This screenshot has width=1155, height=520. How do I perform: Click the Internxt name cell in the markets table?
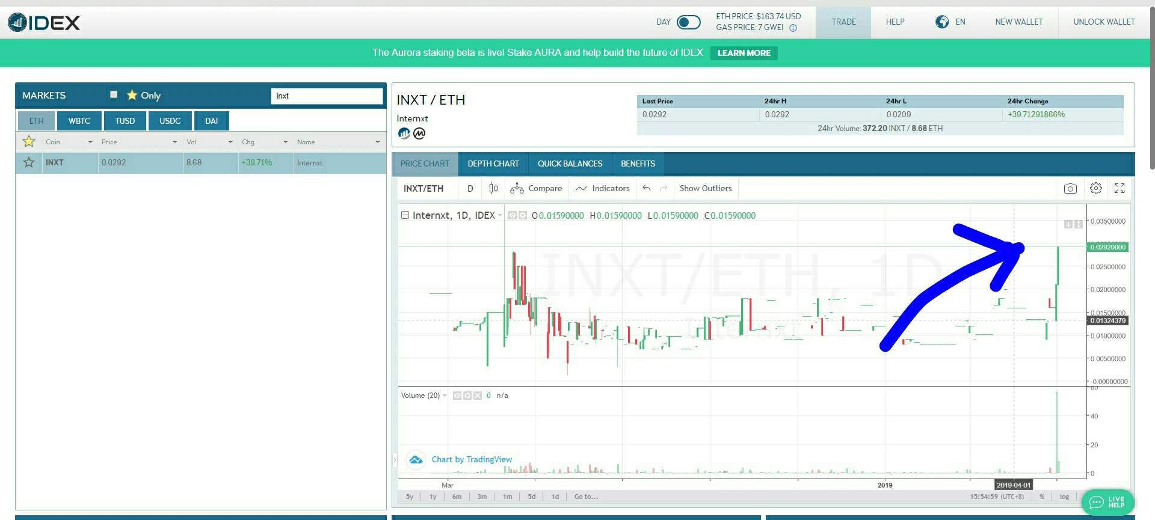(x=339, y=163)
